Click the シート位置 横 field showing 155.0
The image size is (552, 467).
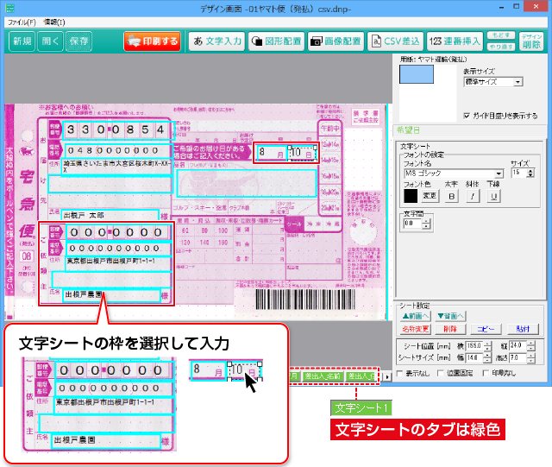coord(474,346)
